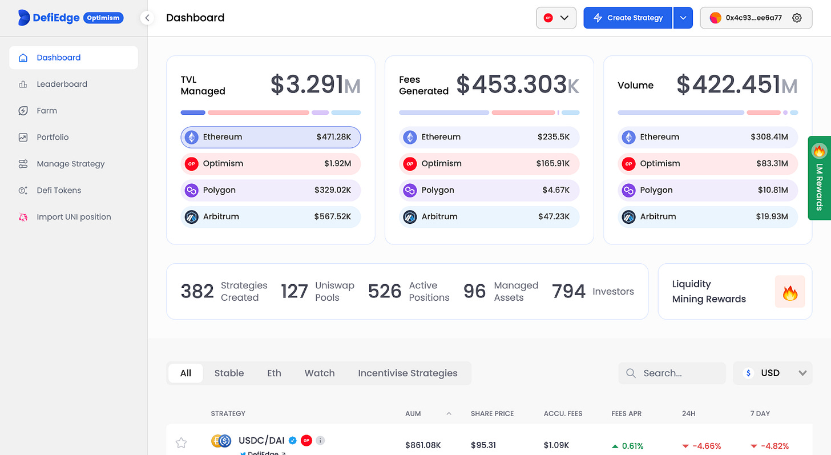Click the Import UNI position unicorn icon
The width and height of the screenshot is (831, 455).
(23, 217)
